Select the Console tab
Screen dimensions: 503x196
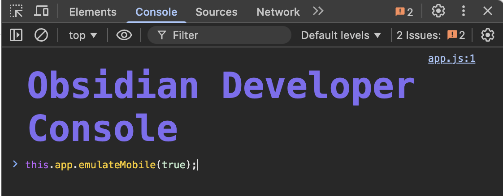pos(156,12)
